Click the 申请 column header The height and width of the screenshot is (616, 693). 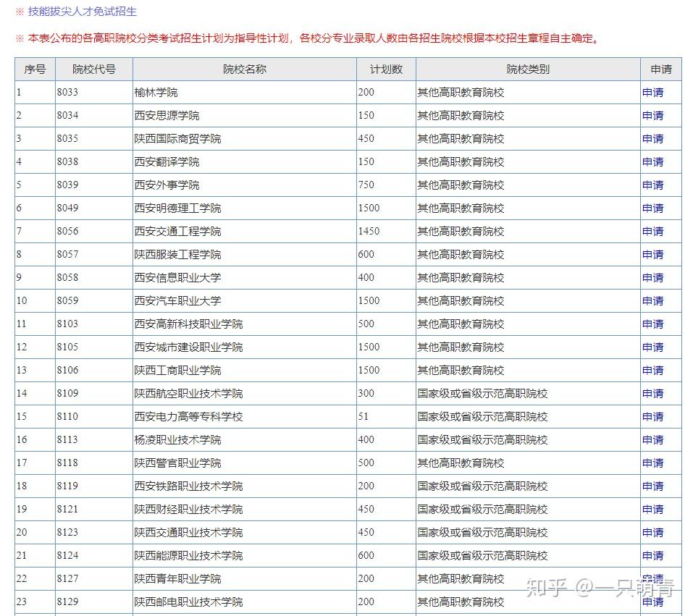(660, 69)
